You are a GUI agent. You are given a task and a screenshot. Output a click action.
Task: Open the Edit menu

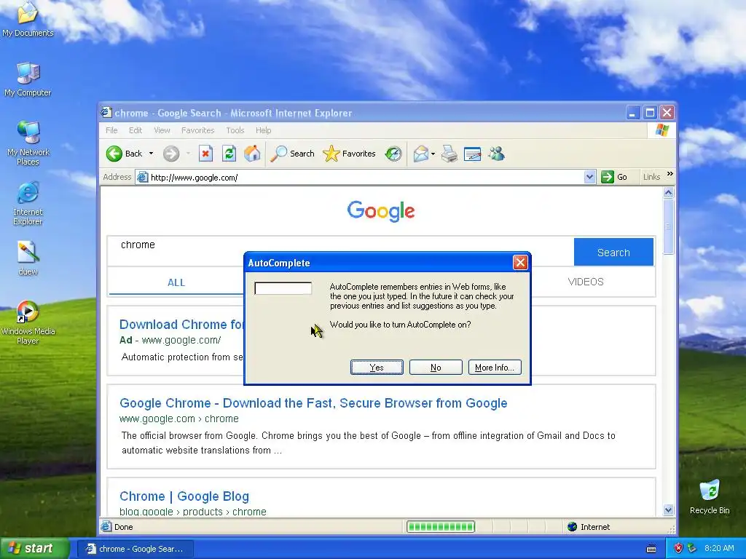click(x=135, y=130)
